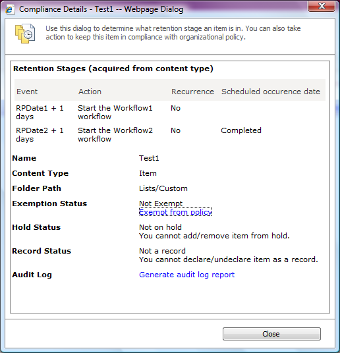Click the Action column header
Screen dimensions: 340x353
click(90, 92)
